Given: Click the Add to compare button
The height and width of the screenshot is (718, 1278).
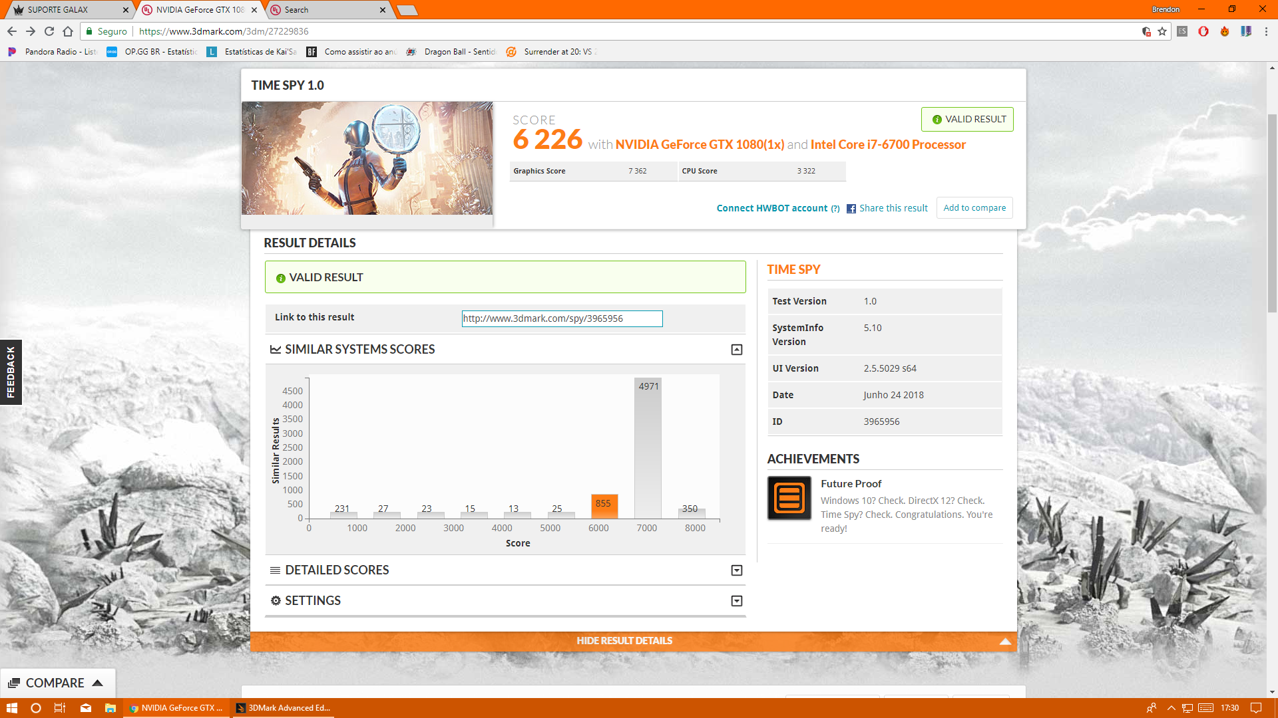Looking at the screenshot, I should tap(974, 208).
